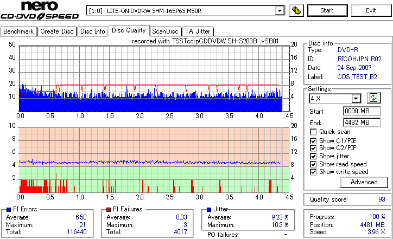Image resolution: width=393 pixels, height=239 pixels.
Task: Click the PI Errors maximum 21
Action: pyautogui.click(x=83, y=225)
